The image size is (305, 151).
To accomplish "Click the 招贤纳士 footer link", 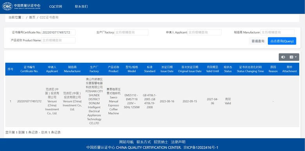I will pyautogui.click(x=161, y=142).
